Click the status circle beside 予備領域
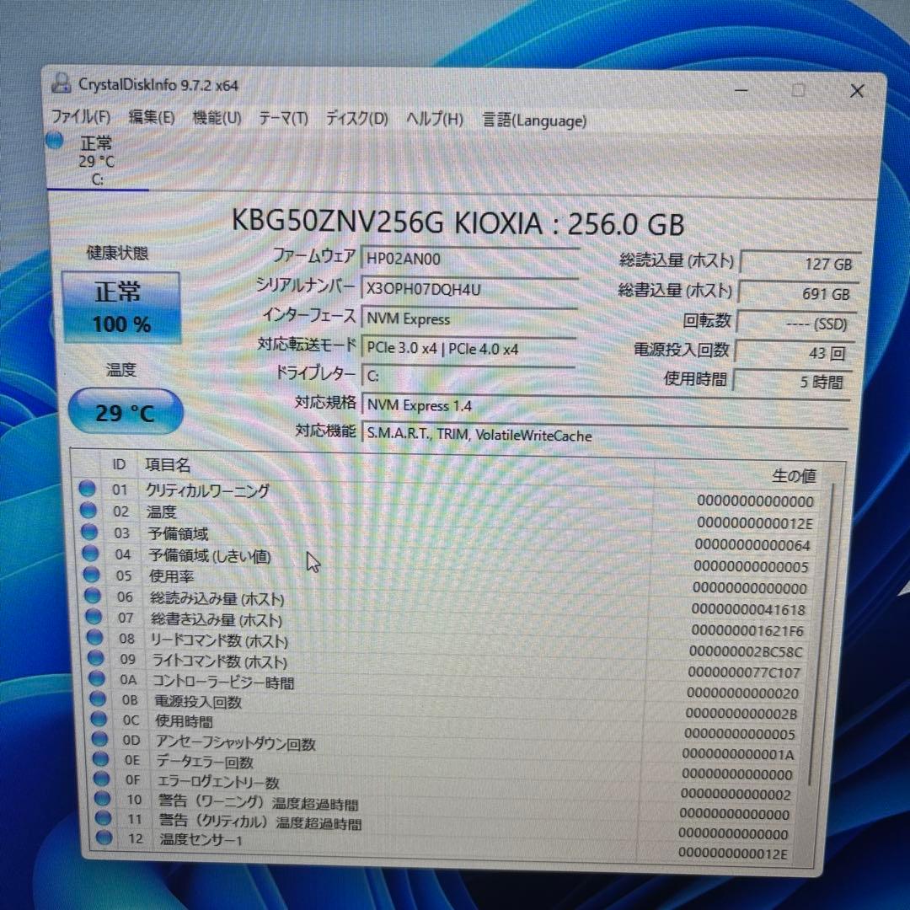The width and height of the screenshot is (910, 910). point(87,533)
